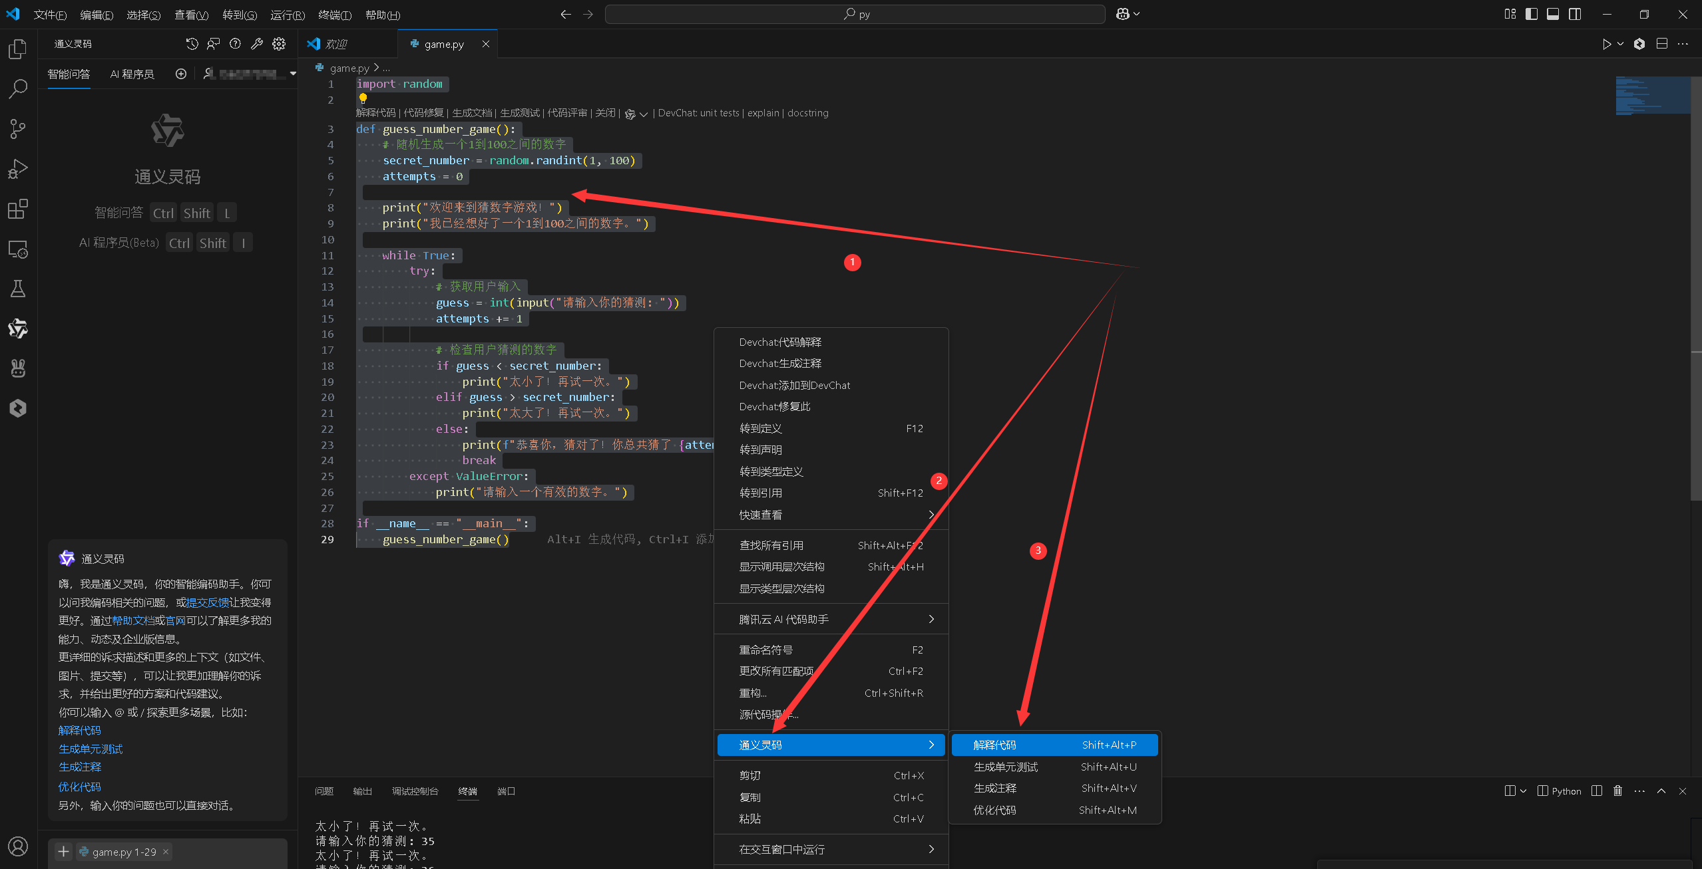1702x869 pixels.
Task: Go back with the left arrow in title bar
Action: (x=566, y=14)
